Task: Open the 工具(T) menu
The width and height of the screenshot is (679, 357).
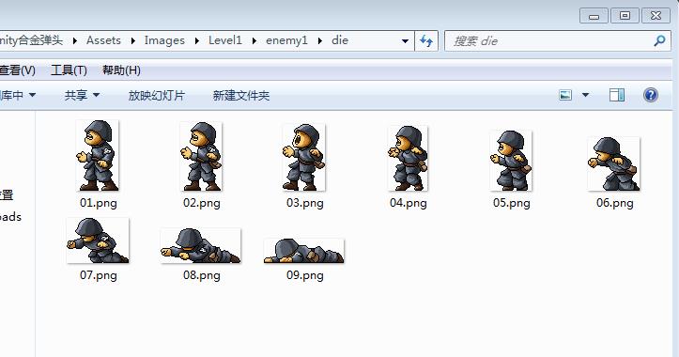Action: click(x=69, y=70)
